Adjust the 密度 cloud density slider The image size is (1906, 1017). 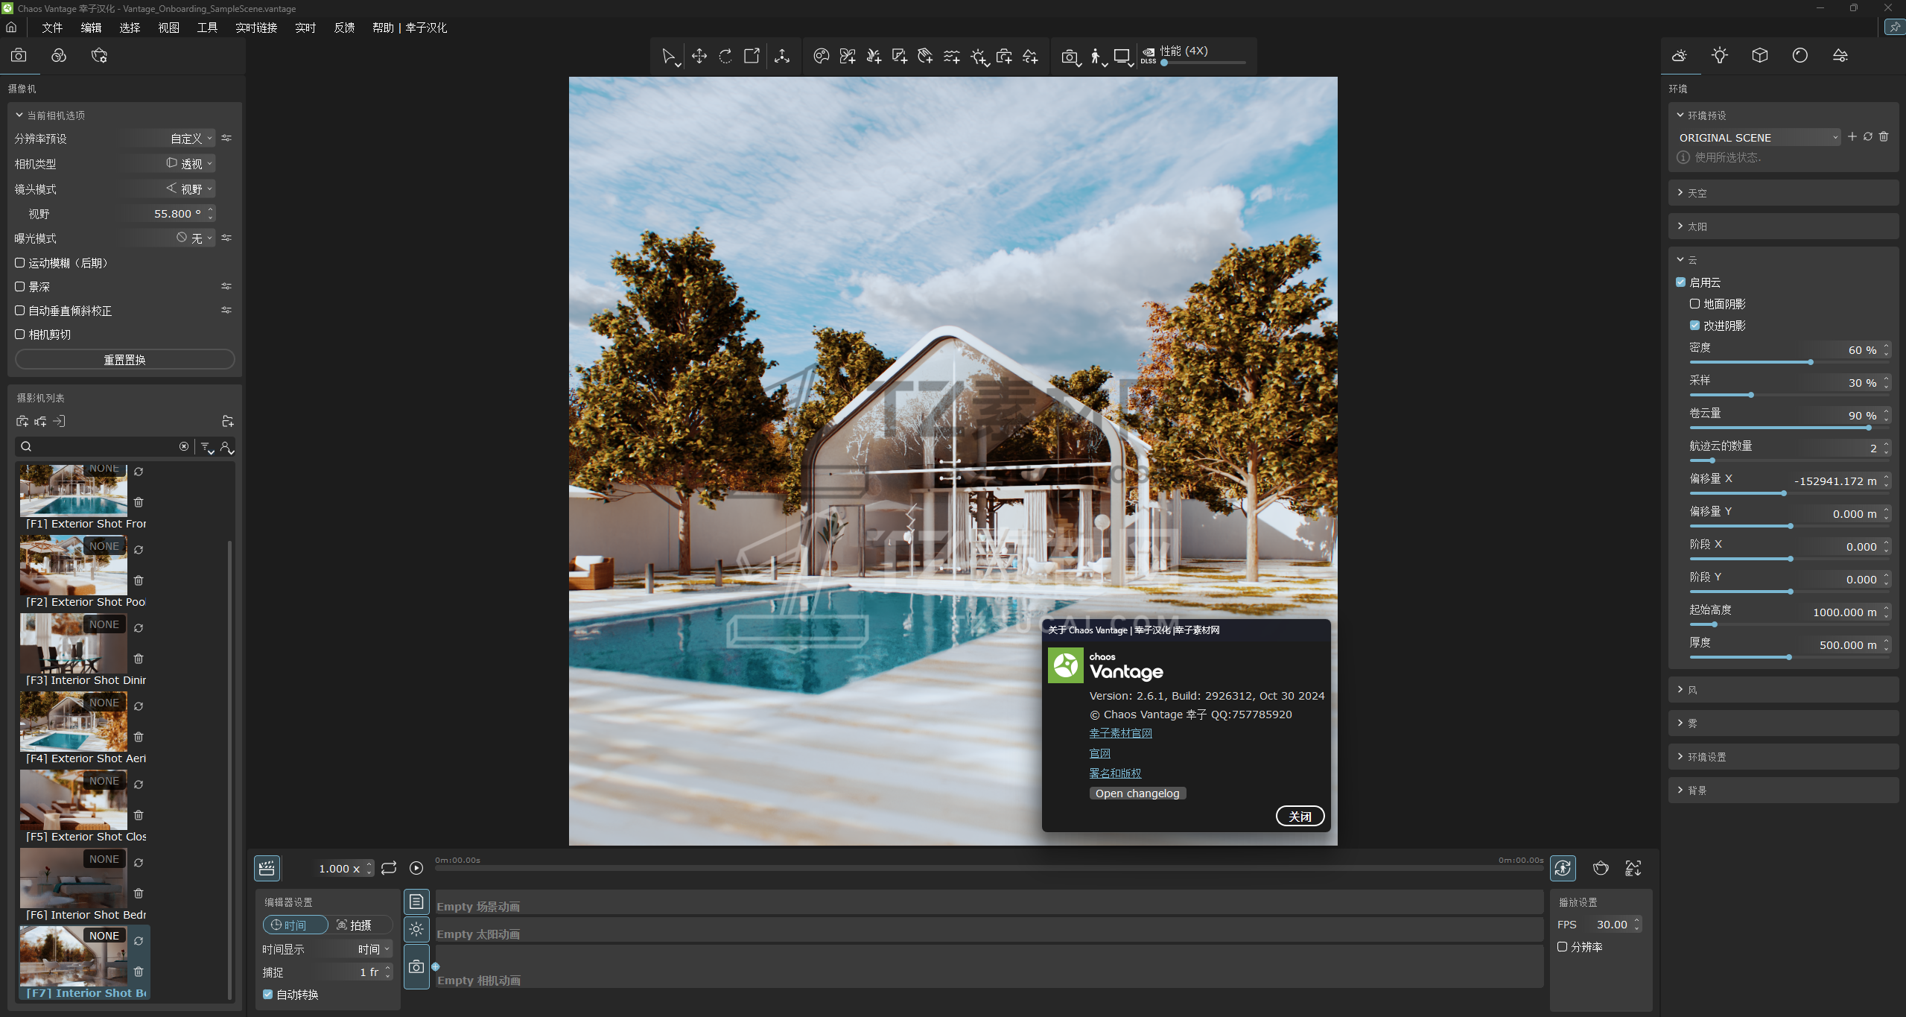1810,362
